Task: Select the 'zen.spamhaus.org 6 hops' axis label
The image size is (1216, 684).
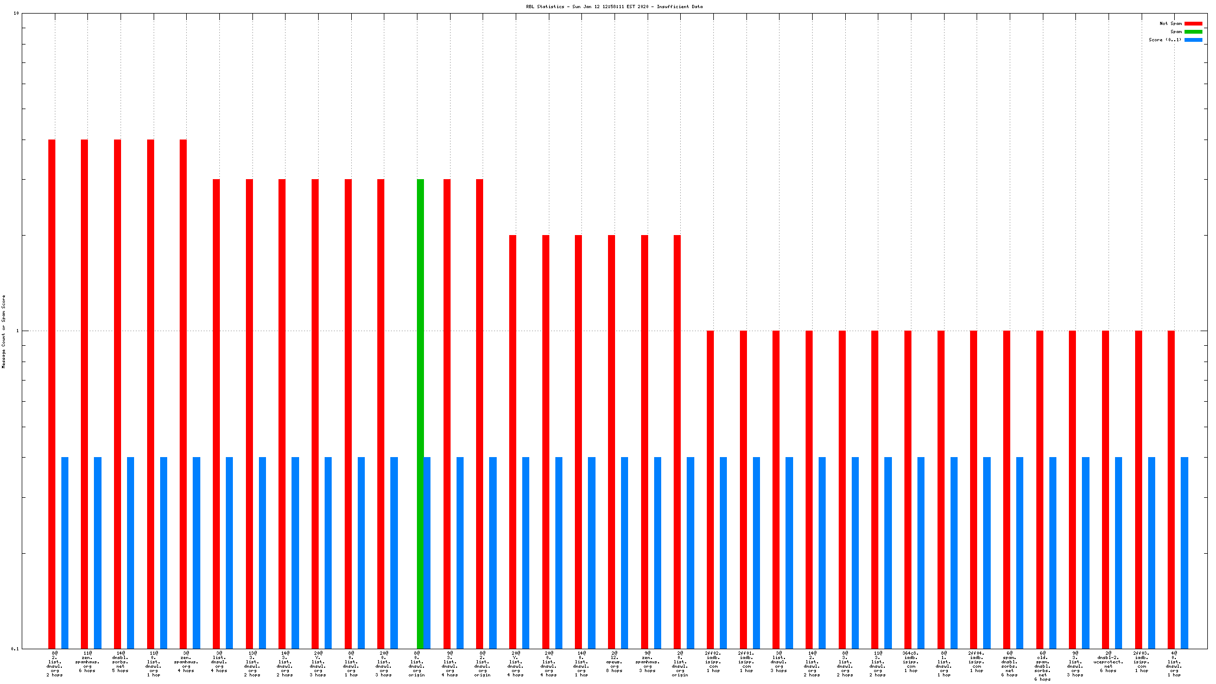Action: coord(87,662)
